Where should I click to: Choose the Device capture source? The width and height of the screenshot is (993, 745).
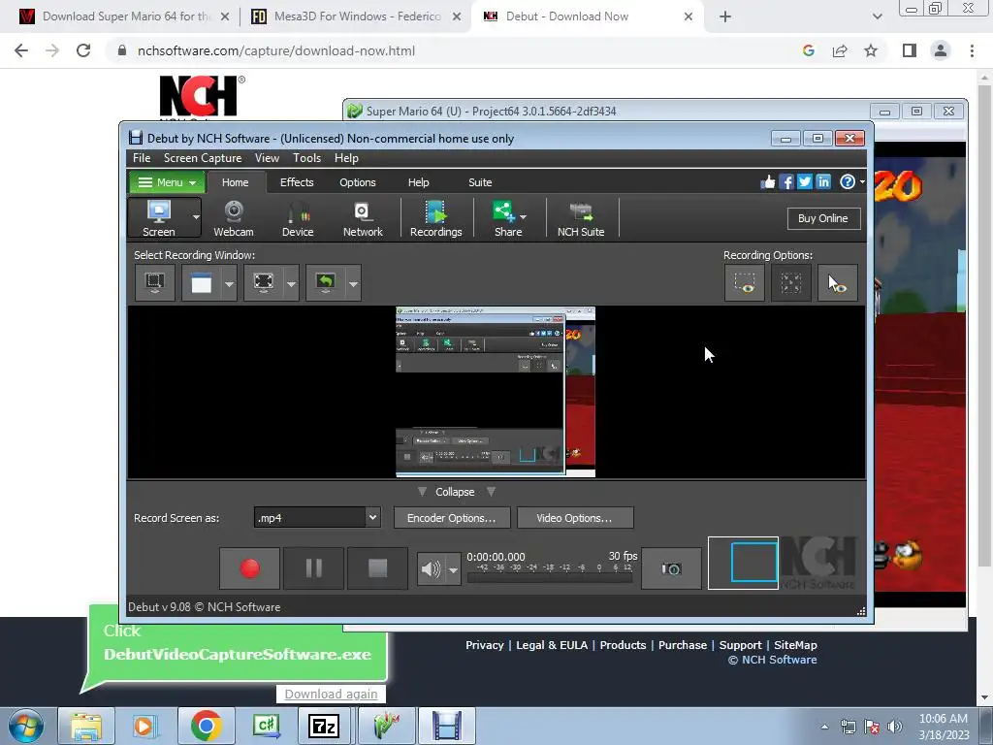[298, 218]
